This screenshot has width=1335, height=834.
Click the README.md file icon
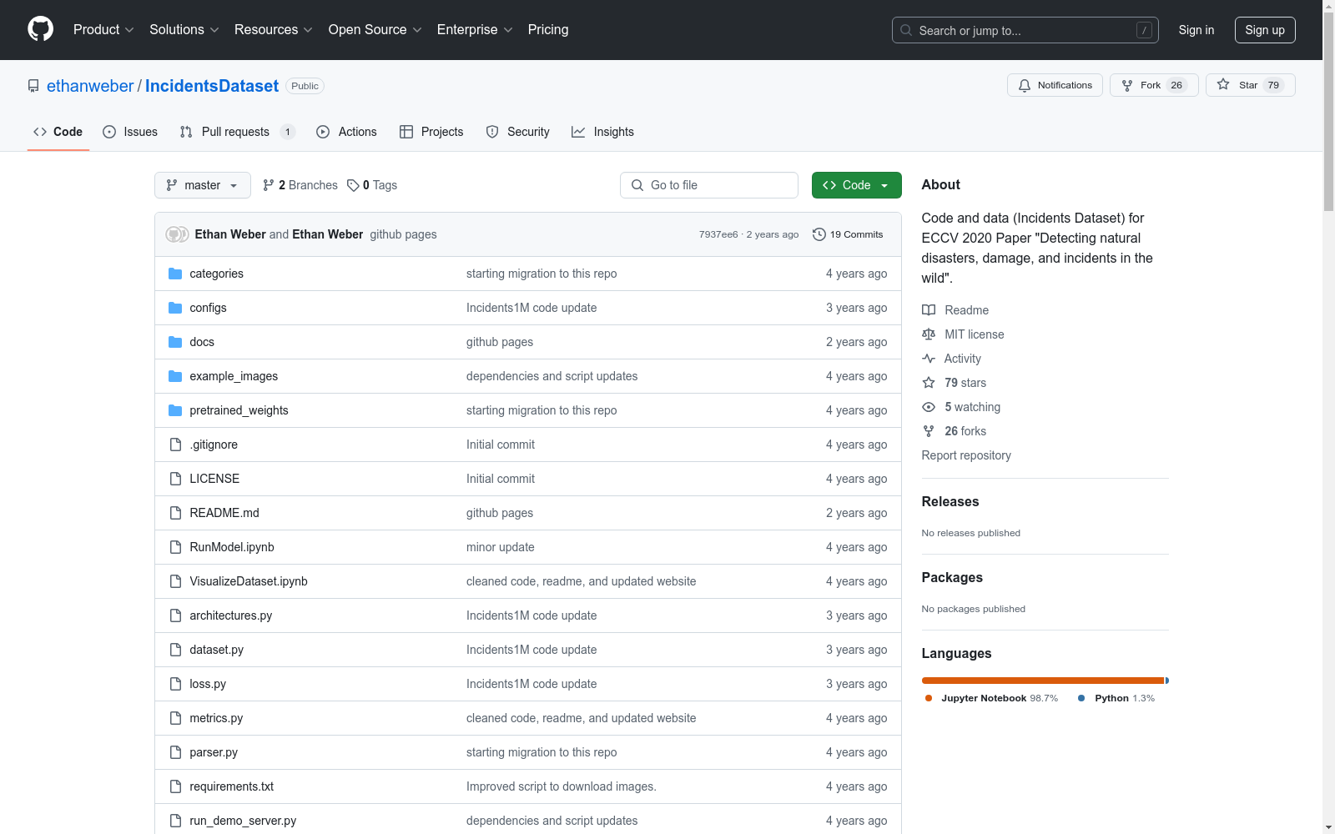pos(175,513)
